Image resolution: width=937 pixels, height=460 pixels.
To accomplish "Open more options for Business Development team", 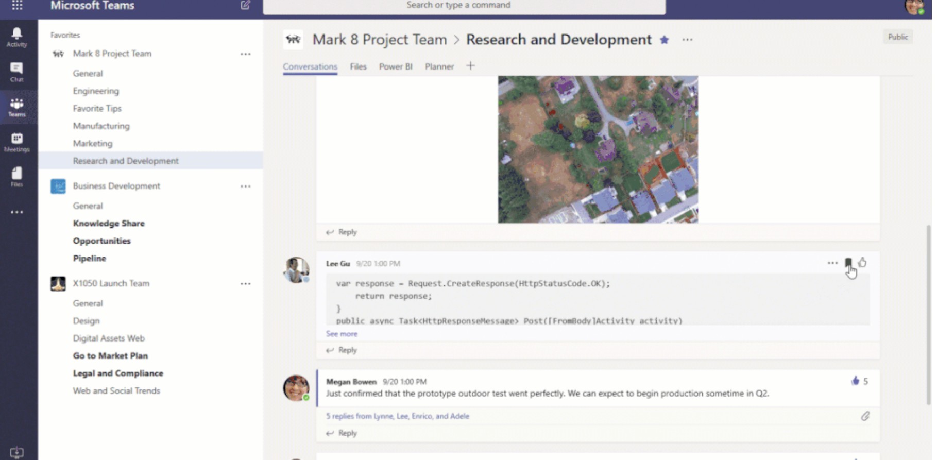I will pyautogui.click(x=245, y=186).
